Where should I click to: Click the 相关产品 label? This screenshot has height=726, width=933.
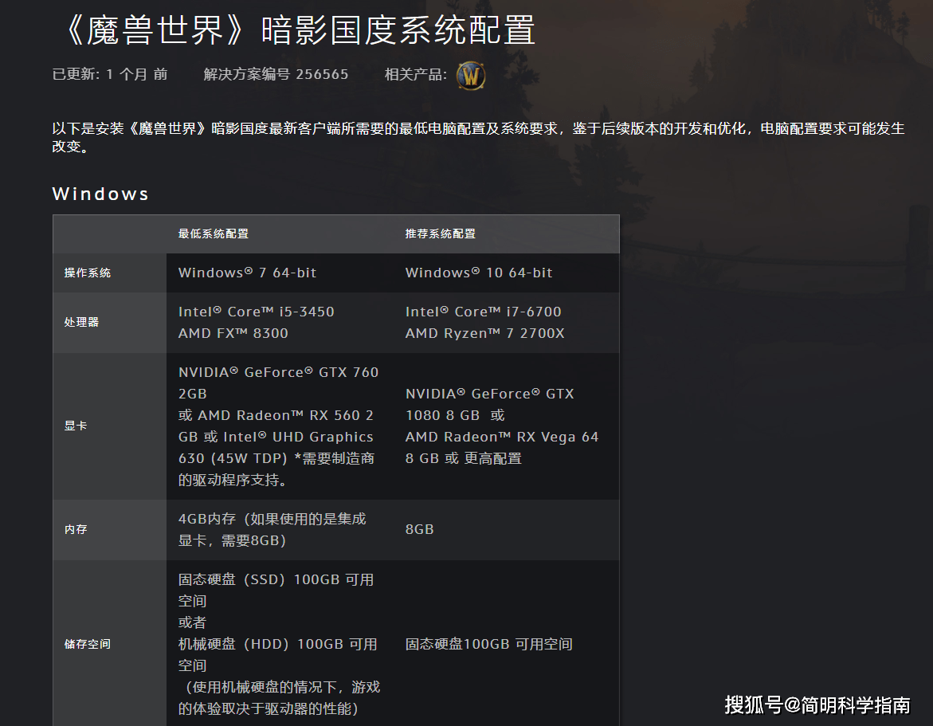tap(415, 74)
